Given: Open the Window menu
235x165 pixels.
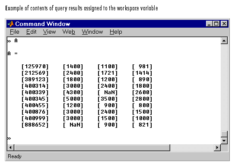Looking at the screenshot, I should 92,32.
